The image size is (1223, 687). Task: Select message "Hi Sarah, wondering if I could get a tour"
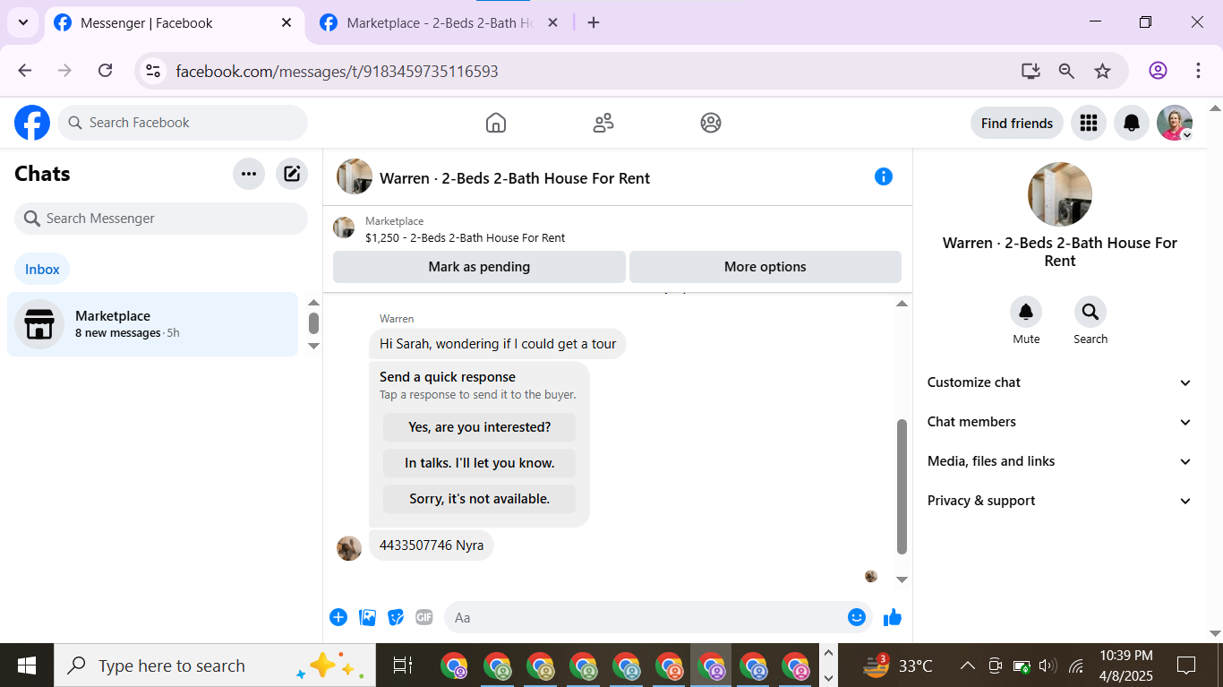(x=498, y=344)
